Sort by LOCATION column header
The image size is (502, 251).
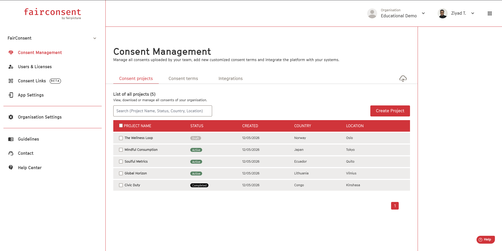click(355, 126)
